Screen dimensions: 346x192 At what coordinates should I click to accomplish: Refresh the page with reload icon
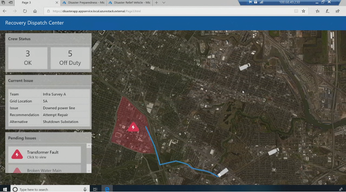coord(25,11)
